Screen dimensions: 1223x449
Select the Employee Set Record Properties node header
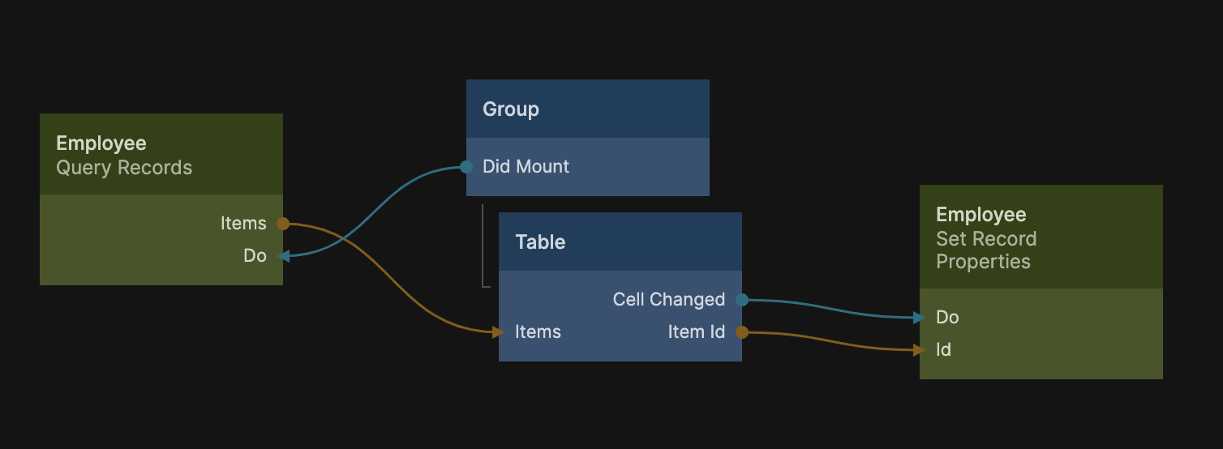coord(986,237)
